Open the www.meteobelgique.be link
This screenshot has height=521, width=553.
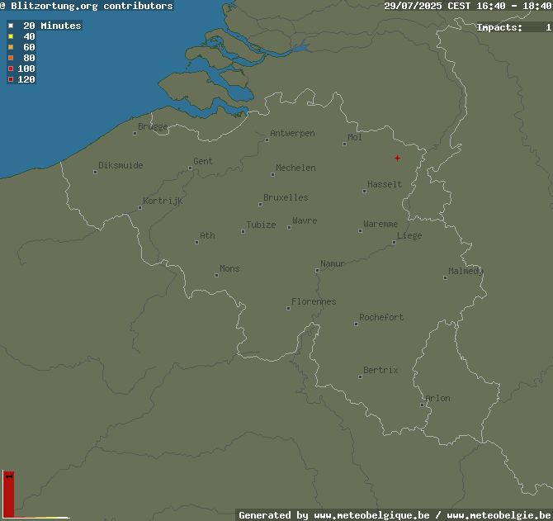(371, 515)
